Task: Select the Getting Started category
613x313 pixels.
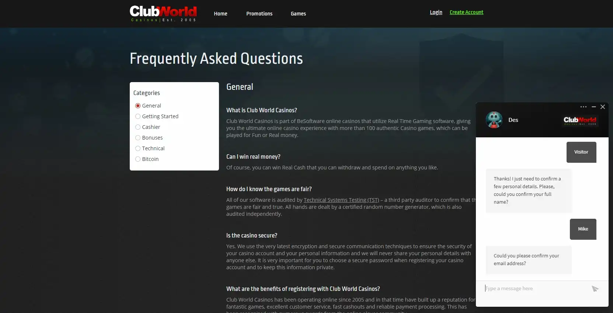Action: [x=138, y=116]
